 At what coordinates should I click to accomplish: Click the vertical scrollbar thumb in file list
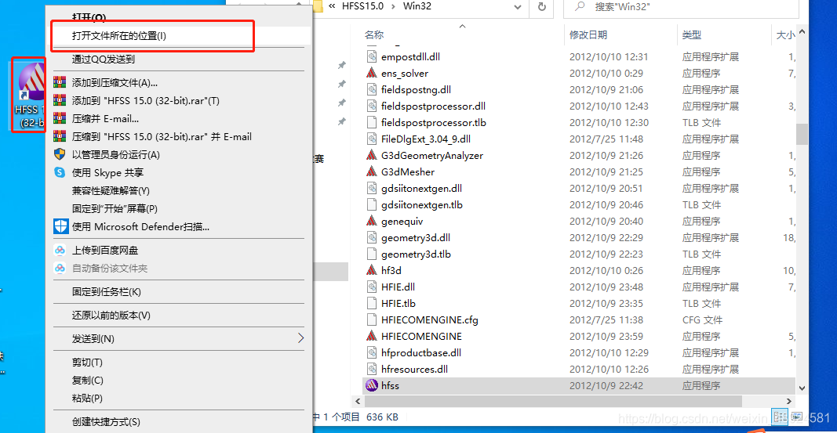[802, 134]
